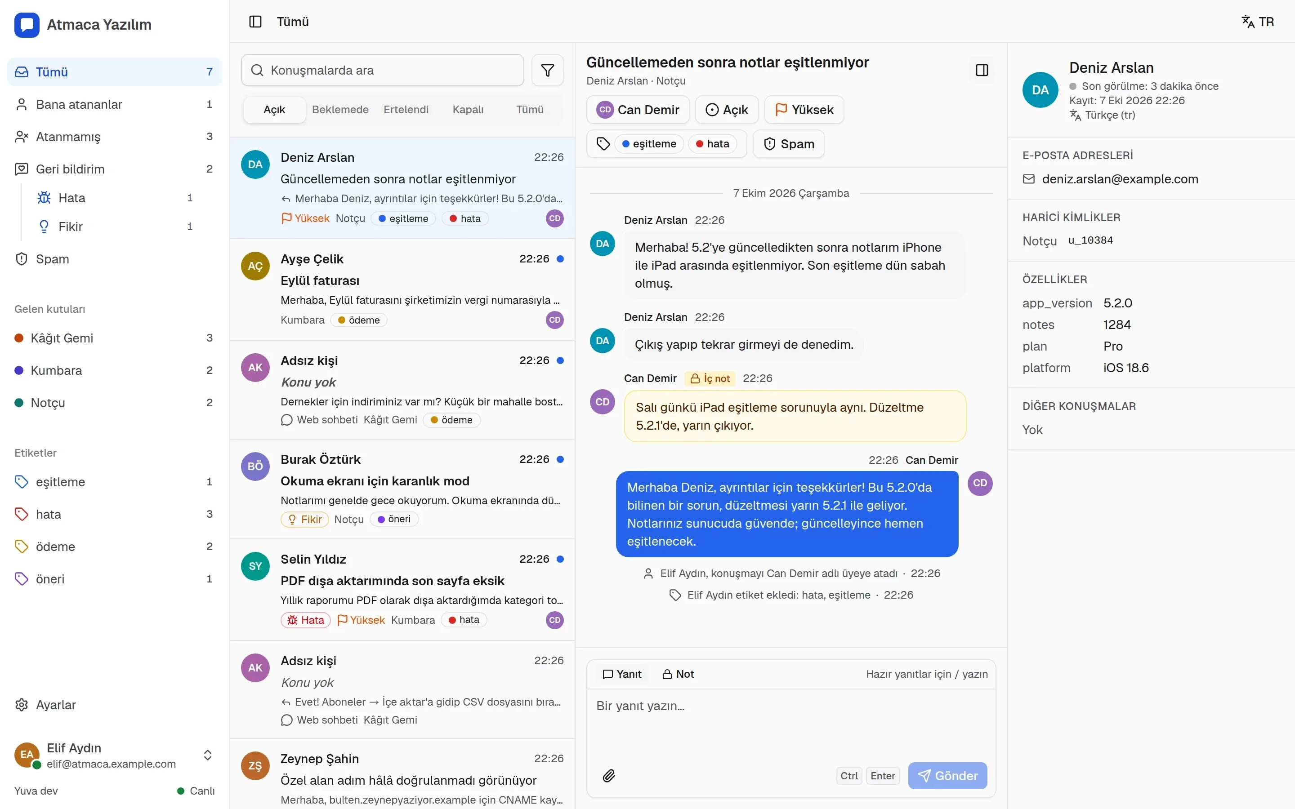
Task: Open the Açık status dropdown
Action: [727, 110]
